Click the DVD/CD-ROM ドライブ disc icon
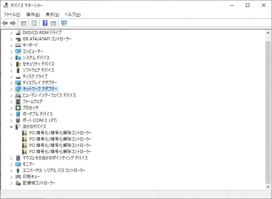272x199 pixels. (18, 32)
